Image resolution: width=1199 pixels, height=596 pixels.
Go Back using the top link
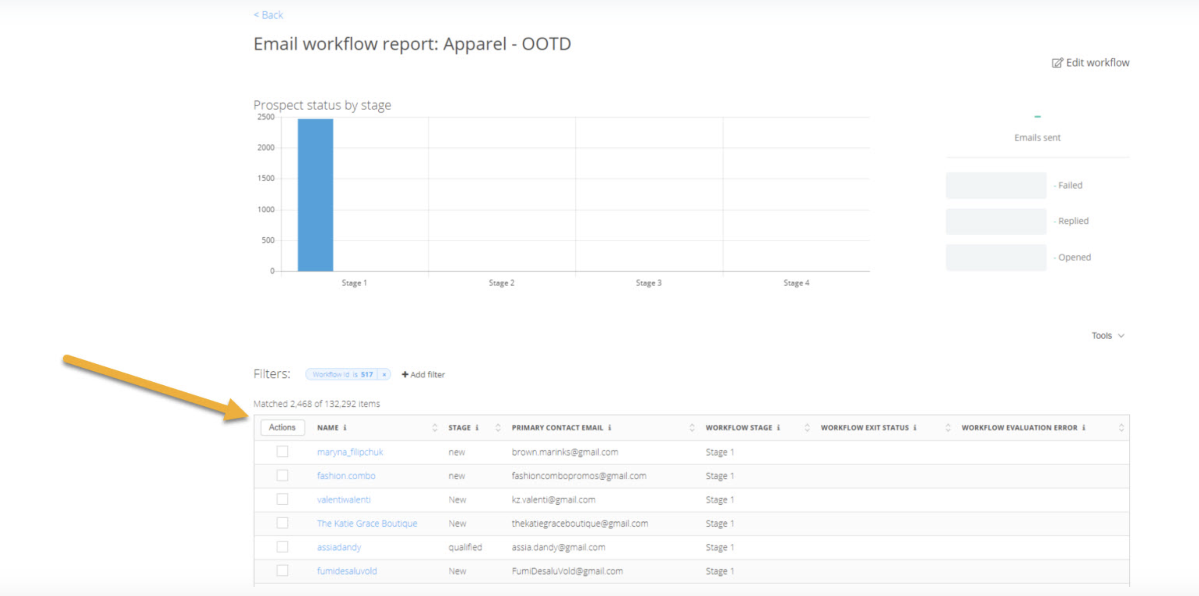tap(268, 15)
